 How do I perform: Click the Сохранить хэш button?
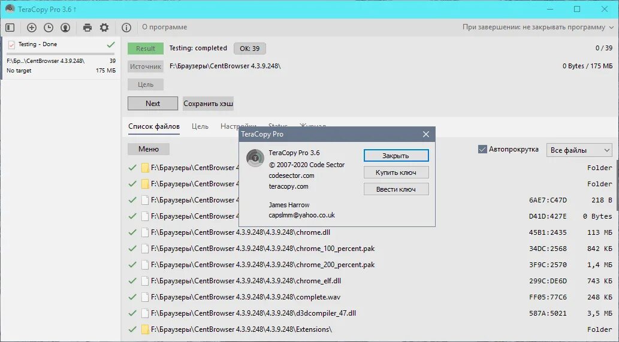point(208,104)
